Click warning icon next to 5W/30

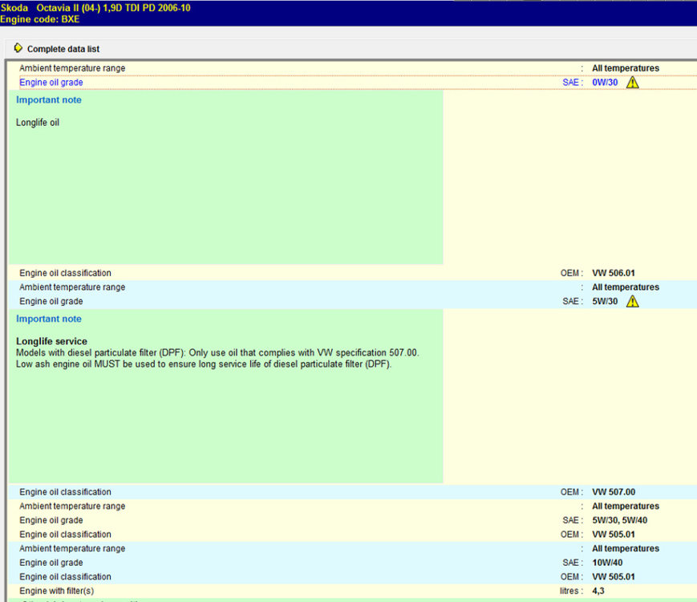633,301
